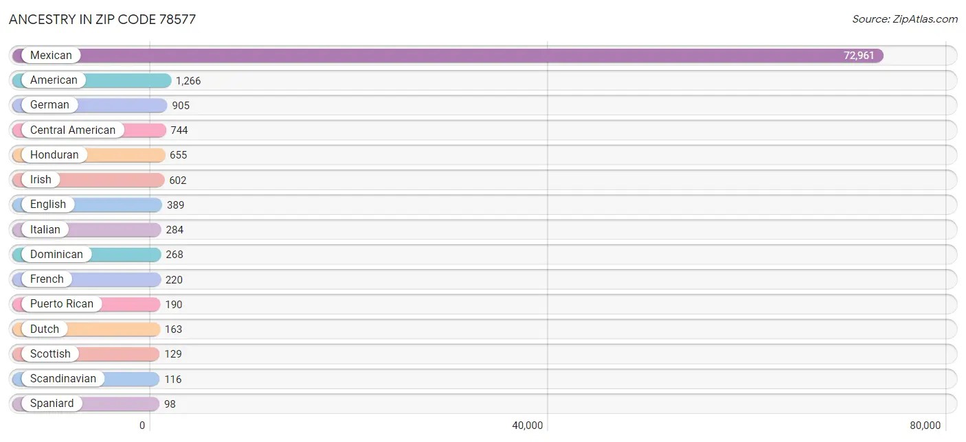Click the French row label

(x=47, y=279)
